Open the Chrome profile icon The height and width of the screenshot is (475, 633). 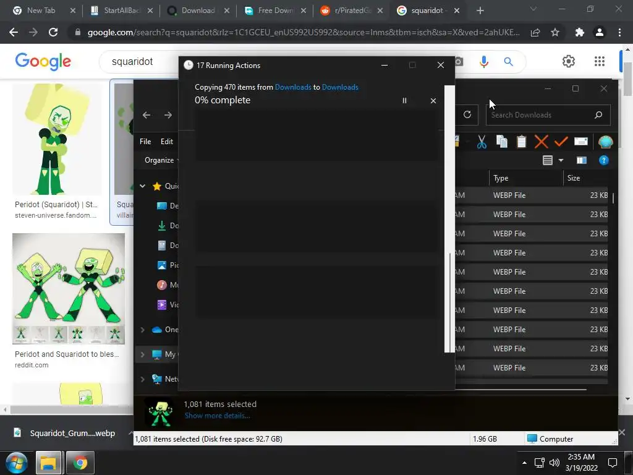click(600, 32)
